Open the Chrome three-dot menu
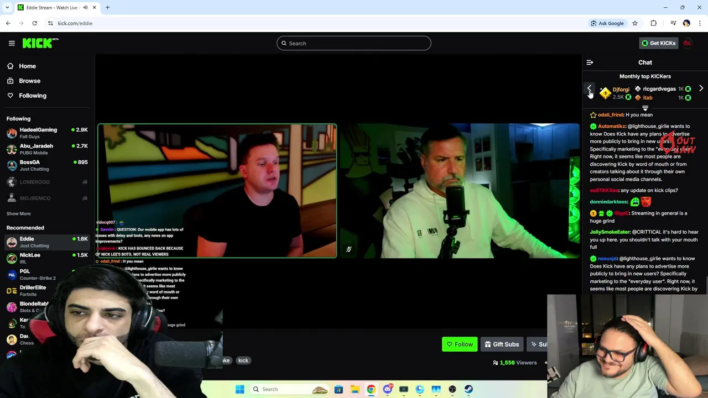The width and height of the screenshot is (708, 398). pyautogui.click(x=700, y=23)
